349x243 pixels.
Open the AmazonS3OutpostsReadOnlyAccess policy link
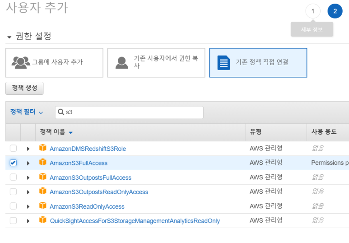tap(99, 192)
